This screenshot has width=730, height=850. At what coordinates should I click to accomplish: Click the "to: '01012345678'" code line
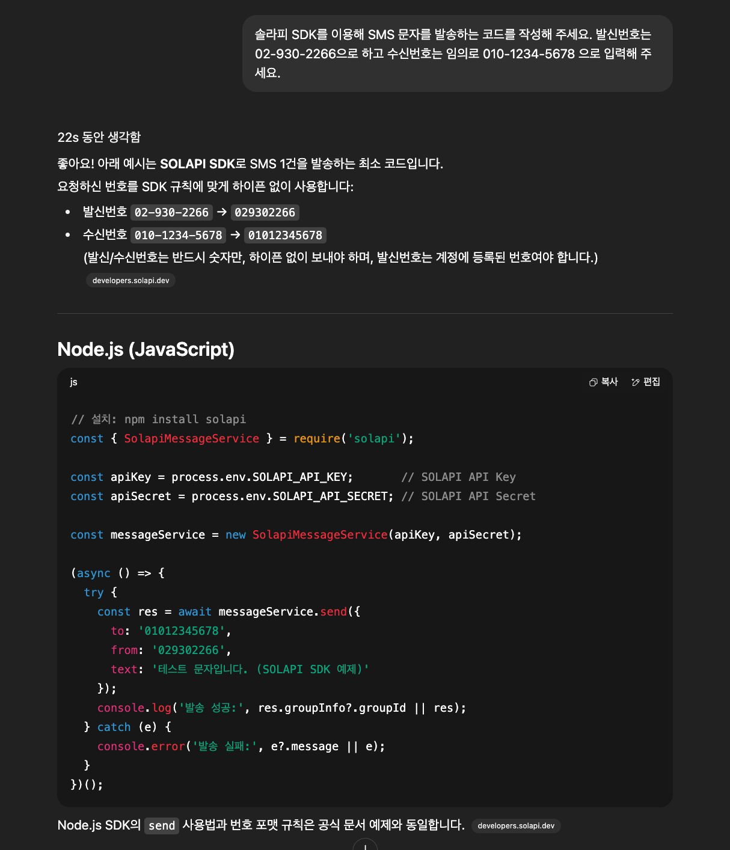click(x=171, y=631)
